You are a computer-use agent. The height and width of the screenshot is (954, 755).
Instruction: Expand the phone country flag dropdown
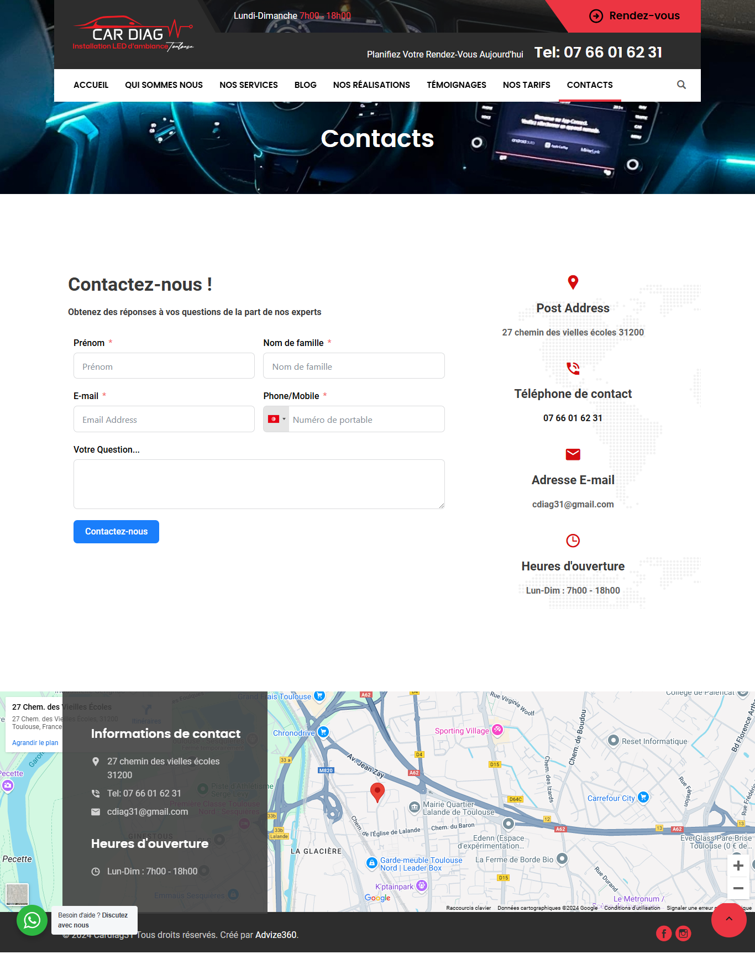tap(276, 420)
